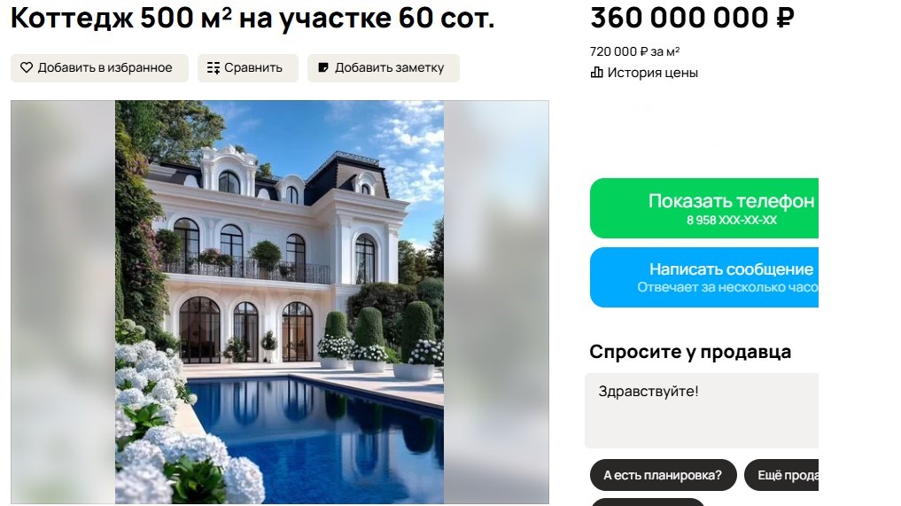Click the note icon beside Добавить заметку
901x506 pixels.
pyautogui.click(x=323, y=68)
